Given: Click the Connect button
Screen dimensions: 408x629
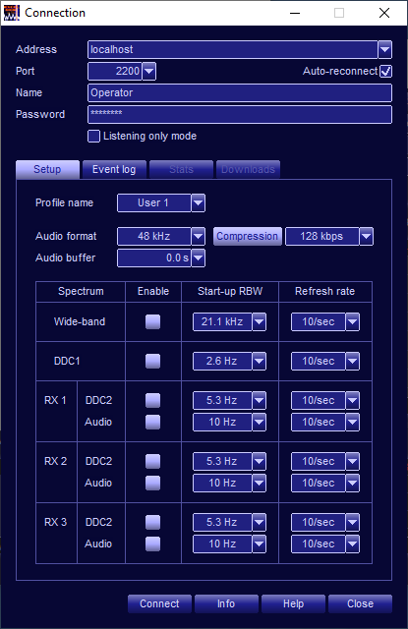Looking at the screenshot, I should pos(159,603).
